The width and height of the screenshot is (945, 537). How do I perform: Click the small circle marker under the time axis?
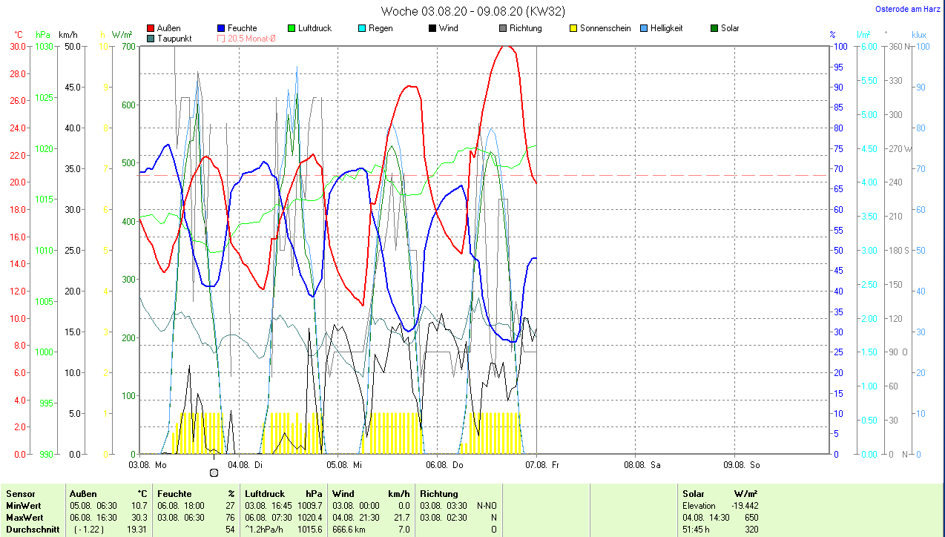214,472
